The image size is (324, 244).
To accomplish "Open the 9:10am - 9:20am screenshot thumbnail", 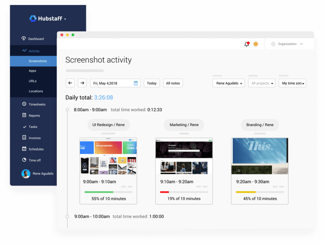I will coord(184,156).
